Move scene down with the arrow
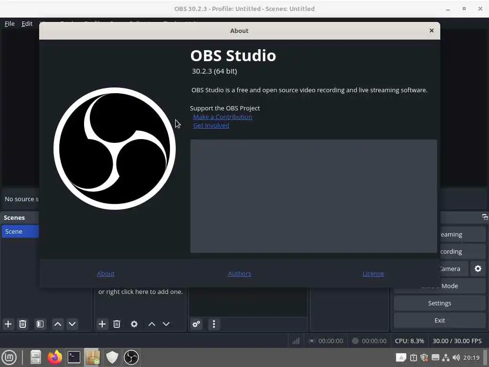 (x=72, y=324)
